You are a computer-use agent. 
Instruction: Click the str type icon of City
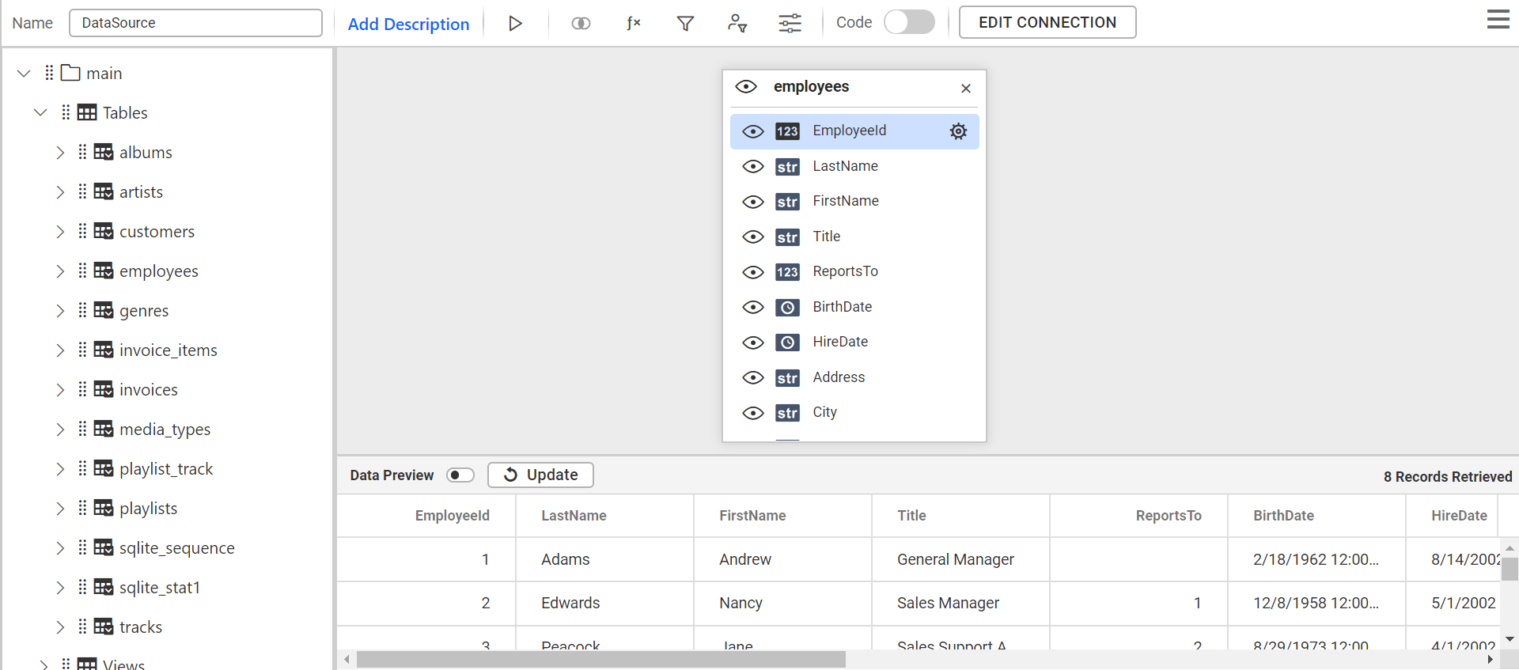pyautogui.click(x=787, y=413)
